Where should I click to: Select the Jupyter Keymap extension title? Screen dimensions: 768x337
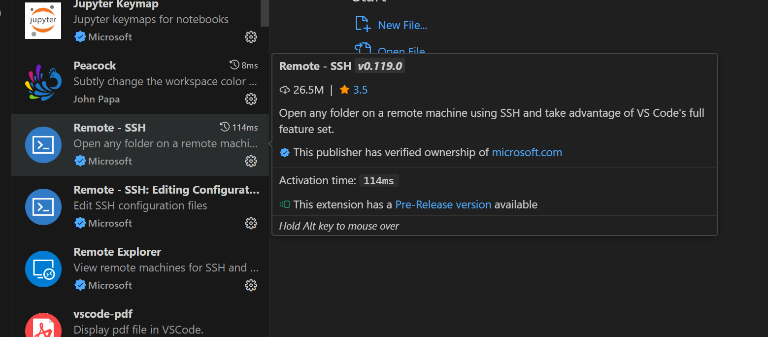(116, 4)
